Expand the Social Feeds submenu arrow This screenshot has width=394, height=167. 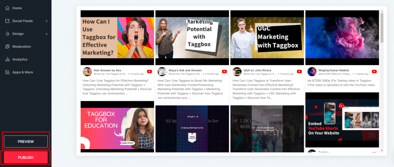tap(47, 21)
